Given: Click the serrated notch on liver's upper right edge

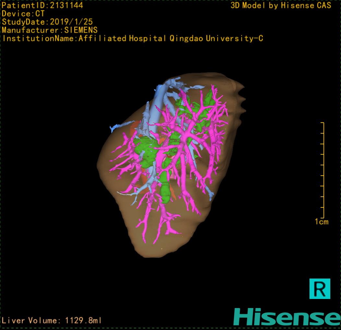Looking at the screenshot, I should point(241,97).
